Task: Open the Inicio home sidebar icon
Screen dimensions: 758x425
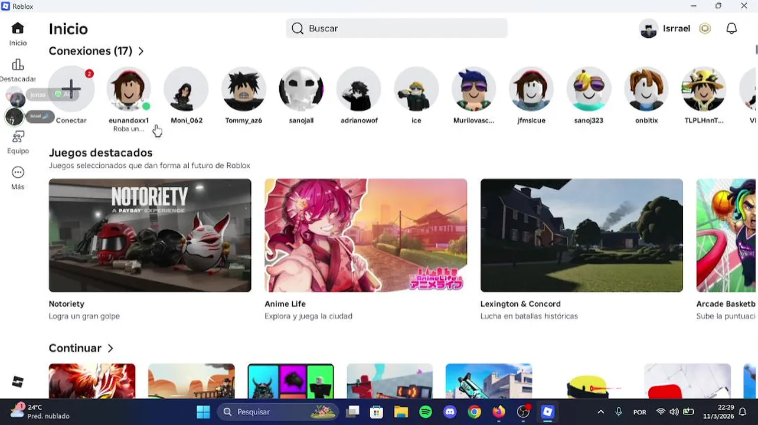Action: (18, 28)
